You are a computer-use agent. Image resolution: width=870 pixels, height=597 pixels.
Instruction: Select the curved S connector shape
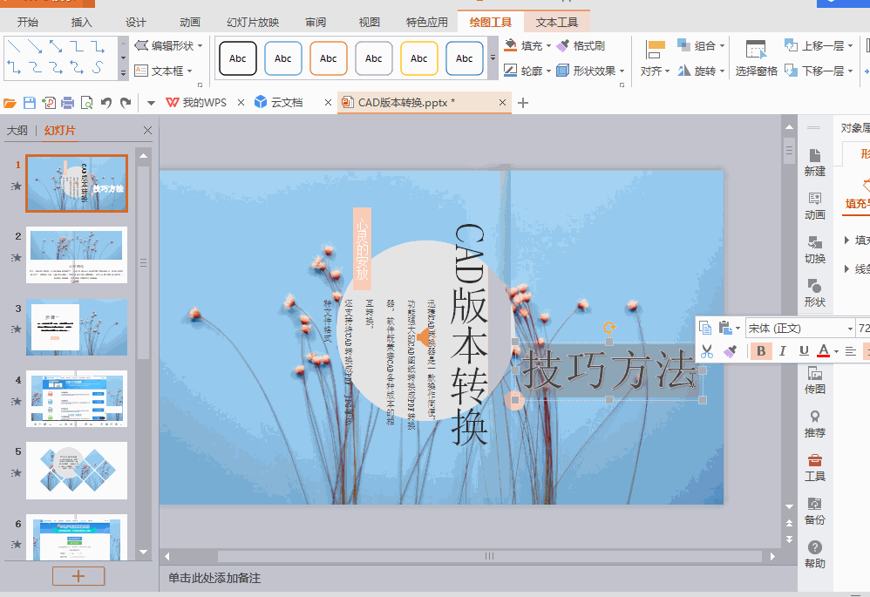[98, 68]
